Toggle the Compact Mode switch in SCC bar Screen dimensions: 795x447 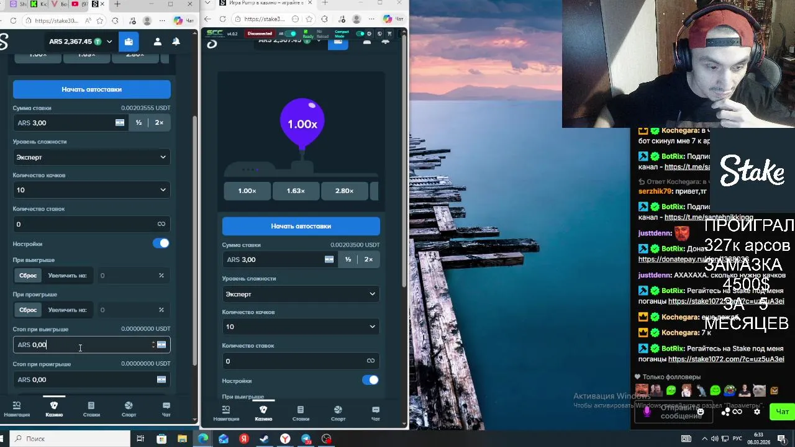coord(360,34)
